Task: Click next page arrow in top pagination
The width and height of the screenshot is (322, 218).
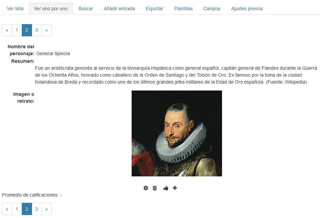Action: (x=47, y=30)
